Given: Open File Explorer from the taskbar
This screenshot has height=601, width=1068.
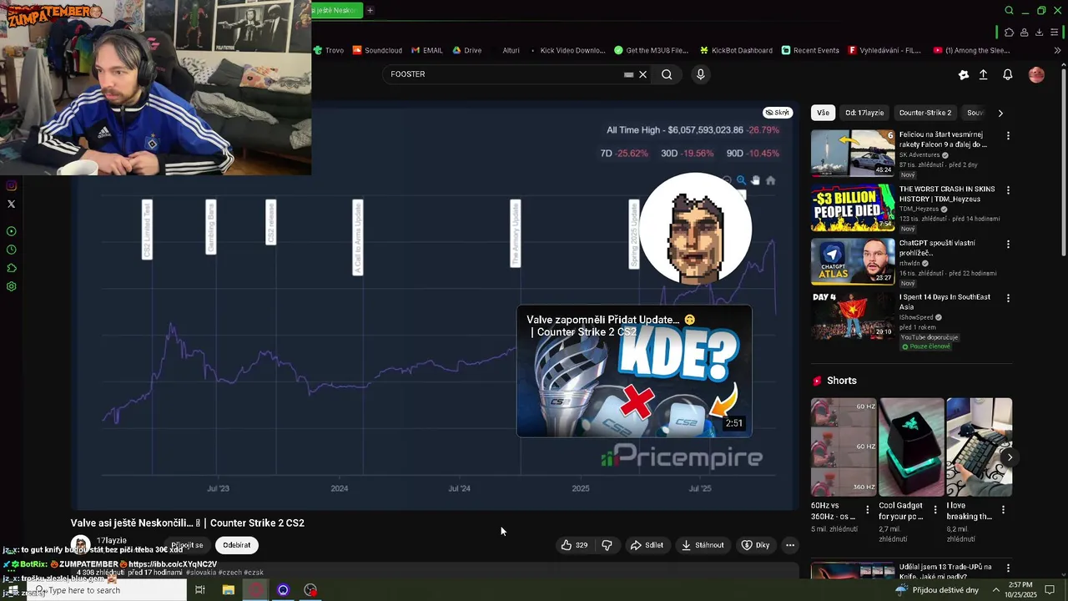Looking at the screenshot, I should click(229, 590).
